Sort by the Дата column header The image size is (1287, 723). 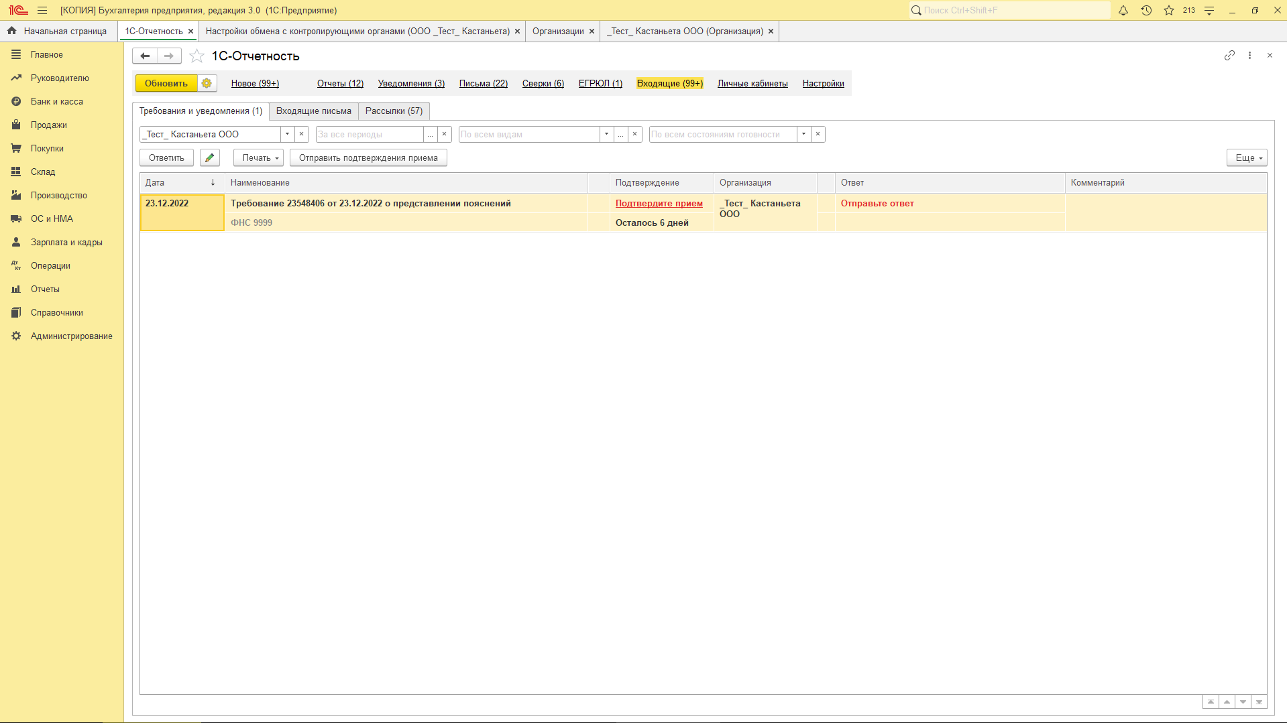tap(181, 182)
